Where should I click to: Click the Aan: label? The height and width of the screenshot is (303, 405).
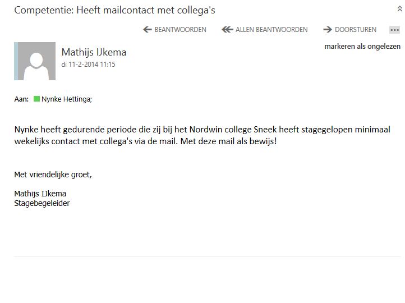coord(21,99)
